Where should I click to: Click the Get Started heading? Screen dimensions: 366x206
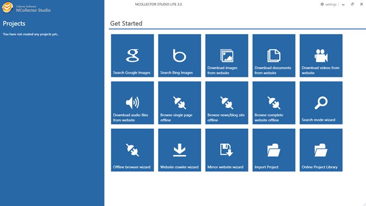pyautogui.click(x=126, y=24)
